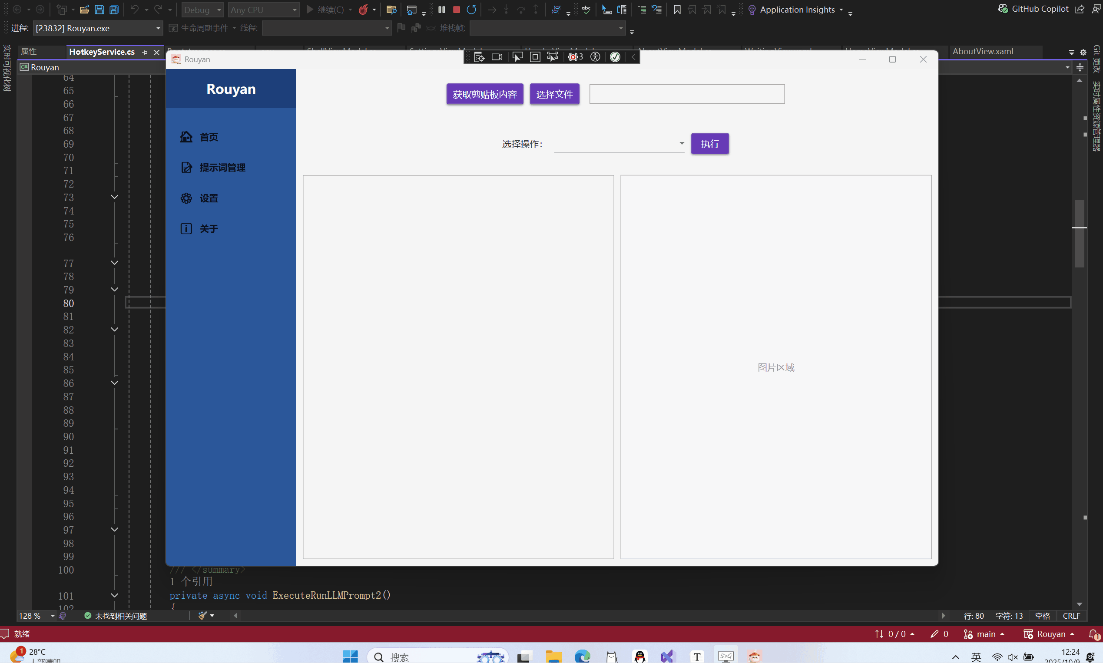Image resolution: width=1103 pixels, height=663 pixels.
Task: Restart the debugging session
Action: pos(471,10)
